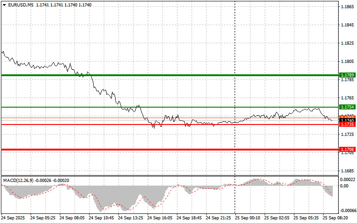Screen dimensions: 357x223
Task: Click the -0.00066 value on MACD scale
Action: click(347, 210)
